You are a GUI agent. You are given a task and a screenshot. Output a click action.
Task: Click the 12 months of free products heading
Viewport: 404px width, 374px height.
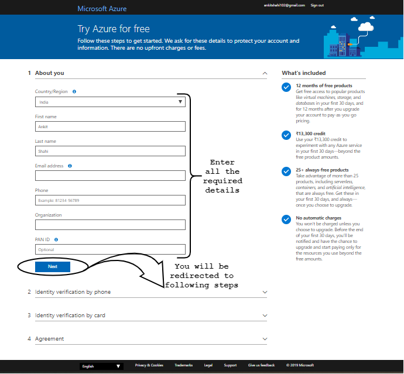[324, 85]
